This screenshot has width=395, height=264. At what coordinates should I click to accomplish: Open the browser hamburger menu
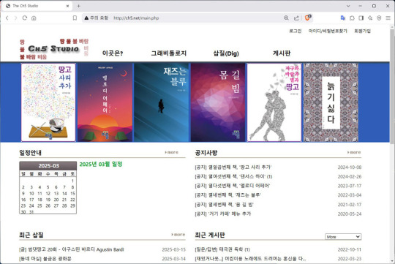click(388, 18)
